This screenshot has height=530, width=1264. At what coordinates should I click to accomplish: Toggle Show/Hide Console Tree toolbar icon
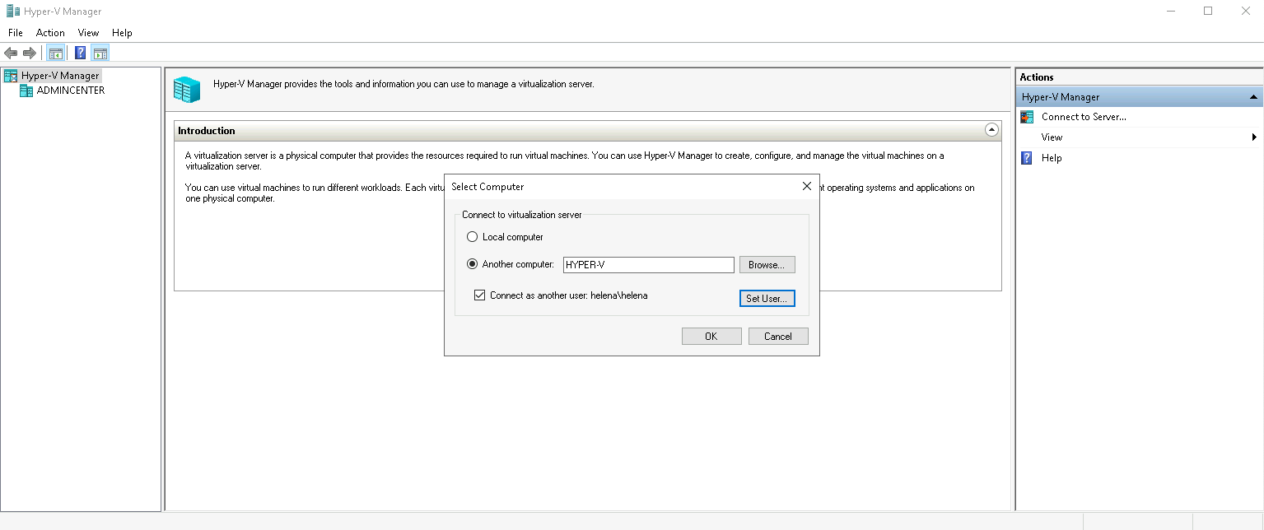(55, 53)
